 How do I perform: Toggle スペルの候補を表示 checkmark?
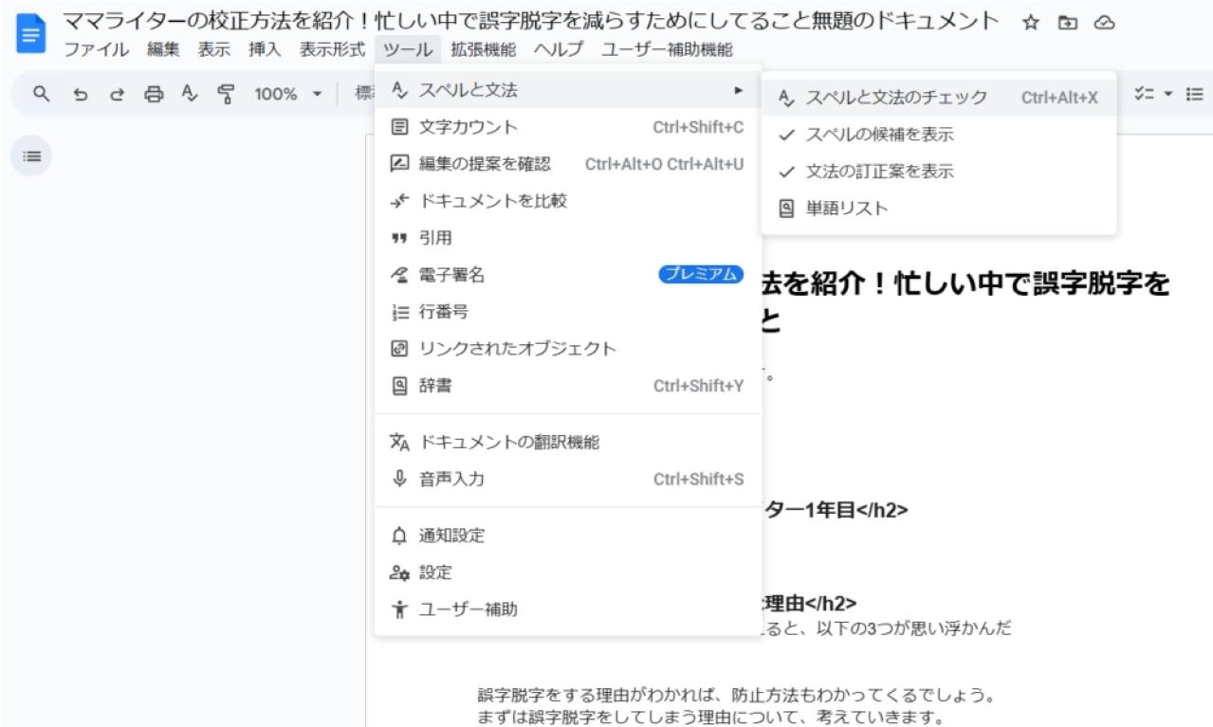click(938, 135)
